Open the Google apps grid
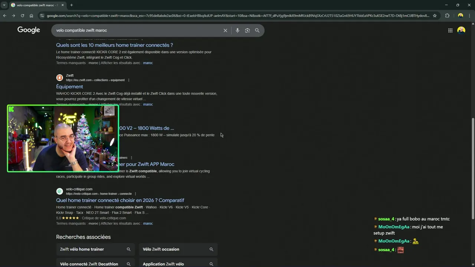 (450, 30)
